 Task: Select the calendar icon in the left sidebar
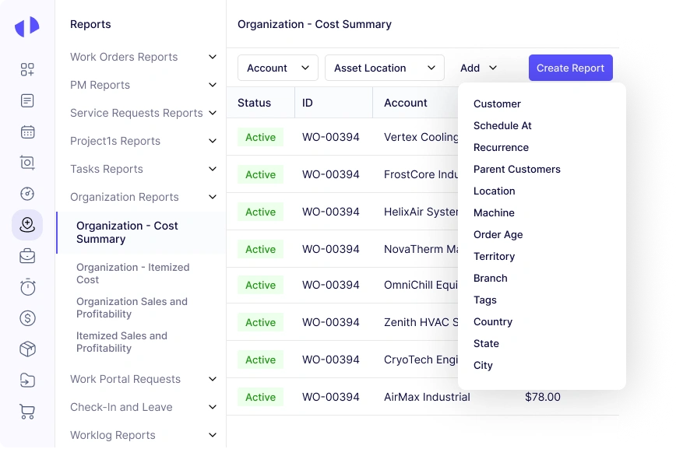27,131
